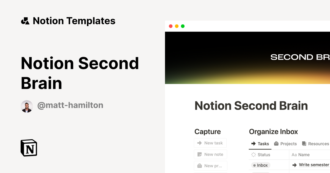
Task: Switch to the Tasks tab
Action: tap(260, 144)
